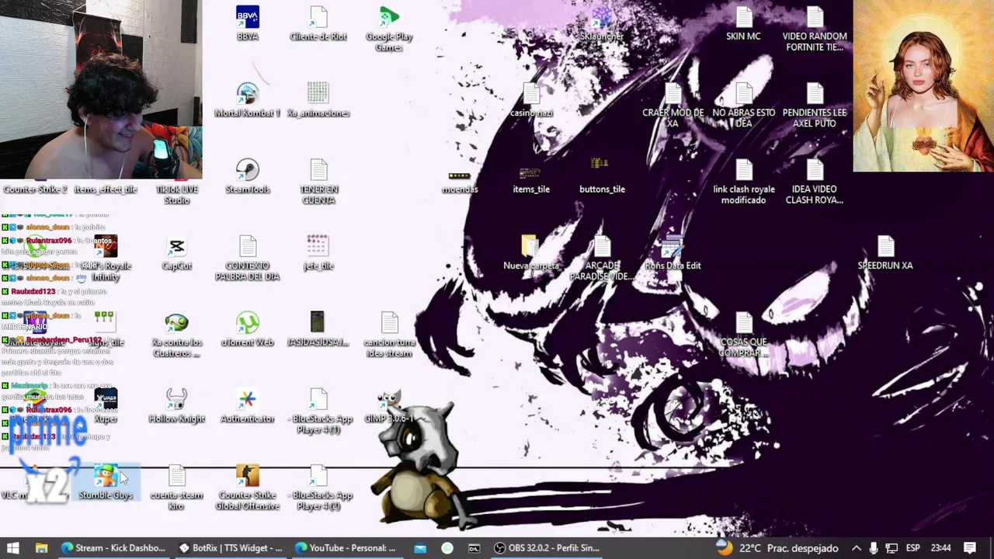This screenshot has height=559, width=994.
Task: Open the green circular taskbar app
Action: tap(447, 547)
